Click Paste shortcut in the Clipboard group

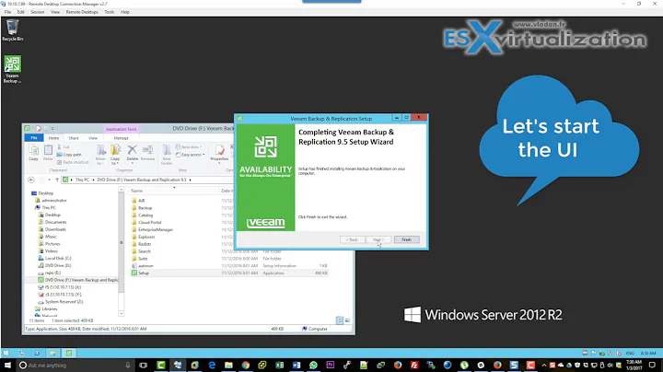coord(73,162)
